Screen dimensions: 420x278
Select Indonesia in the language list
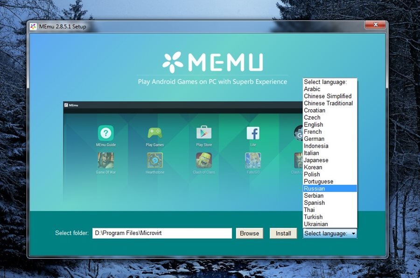point(330,146)
